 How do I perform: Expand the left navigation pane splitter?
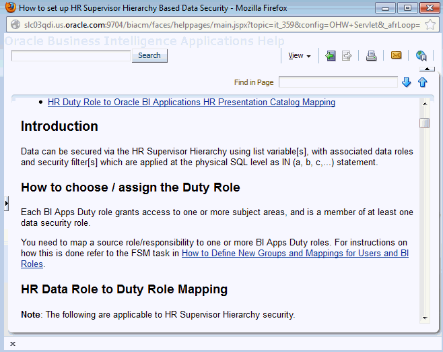(7, 203)
